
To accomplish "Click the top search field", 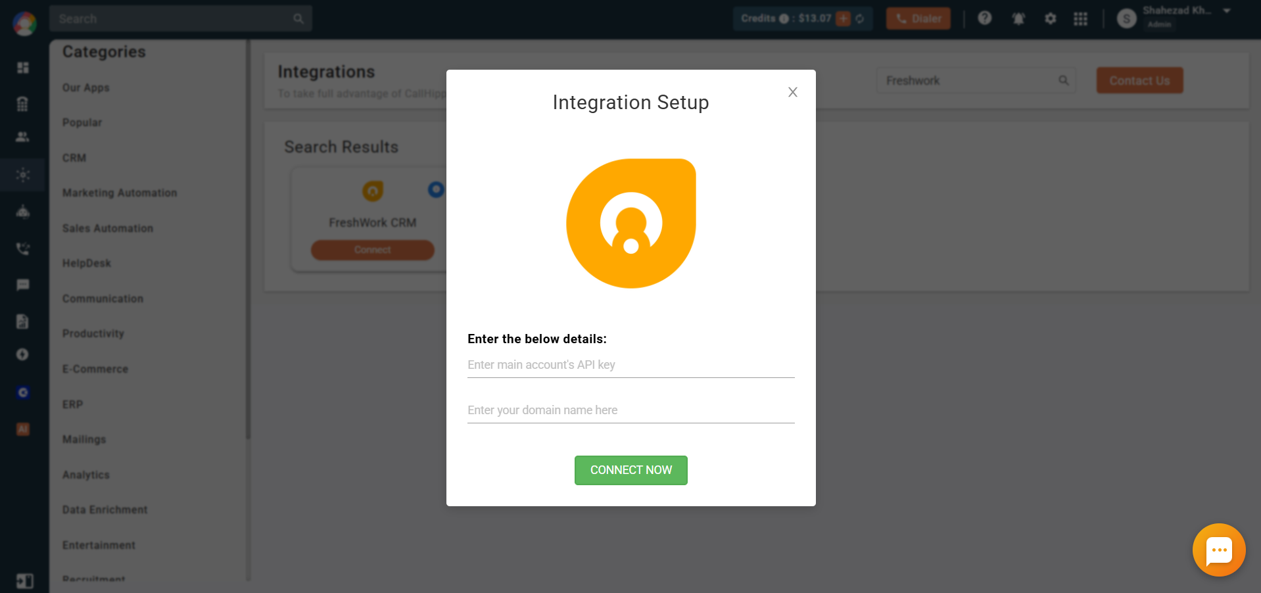I will pyautogui.click(x=180, y=18).
